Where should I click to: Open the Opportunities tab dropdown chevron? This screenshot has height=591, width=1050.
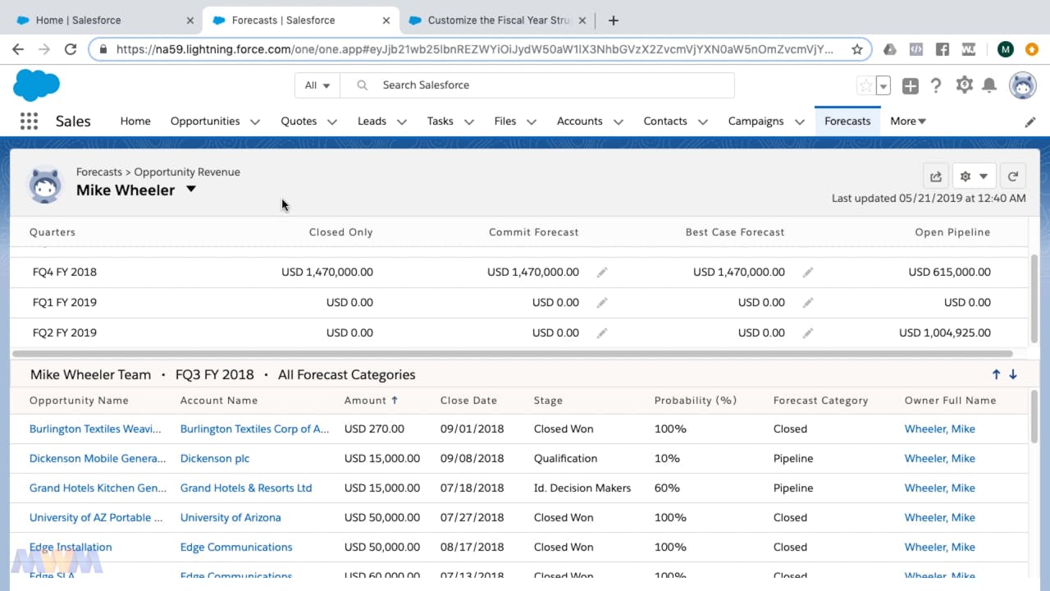[x=255, y=121]
